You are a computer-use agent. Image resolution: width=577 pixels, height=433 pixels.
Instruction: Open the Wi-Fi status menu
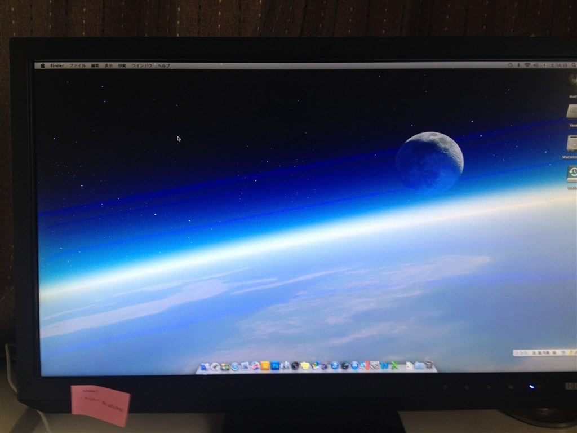click(527, 65)
